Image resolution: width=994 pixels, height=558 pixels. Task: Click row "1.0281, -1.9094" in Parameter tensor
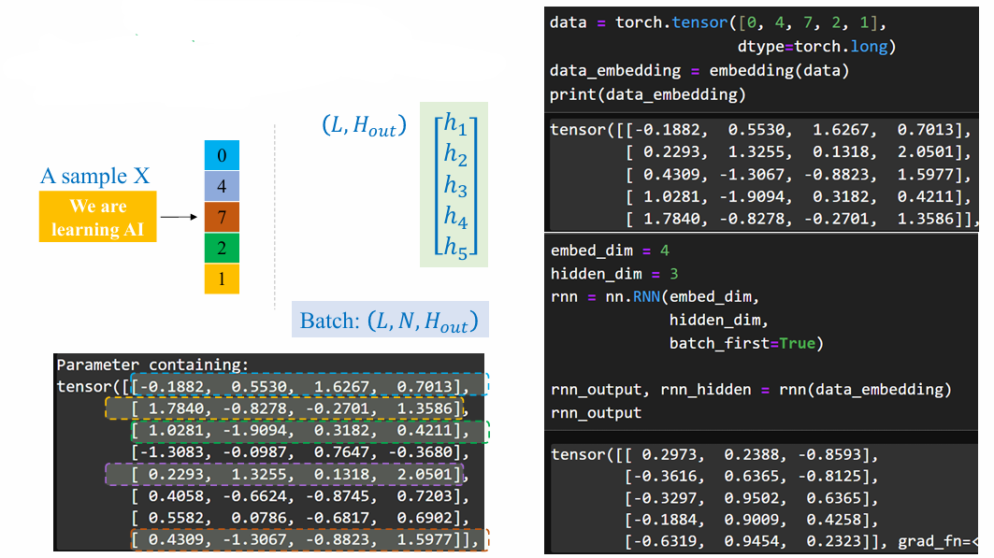pyautogui.click(x=310, y=431)
